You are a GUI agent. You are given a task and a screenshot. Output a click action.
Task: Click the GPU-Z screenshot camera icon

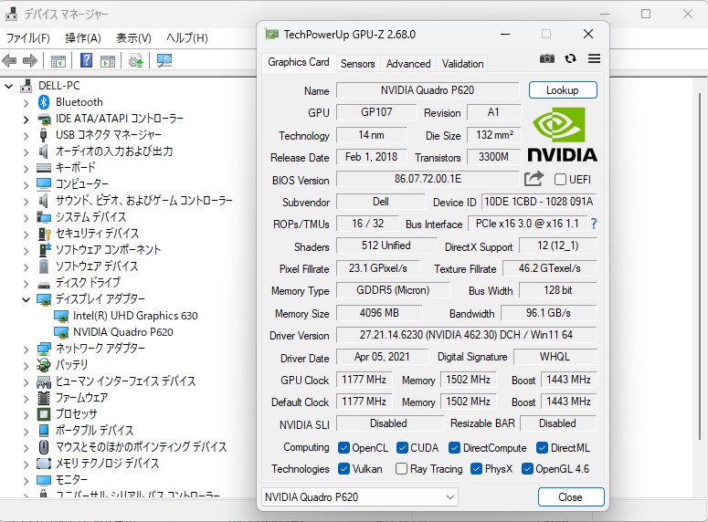click(x=546, y=58)
